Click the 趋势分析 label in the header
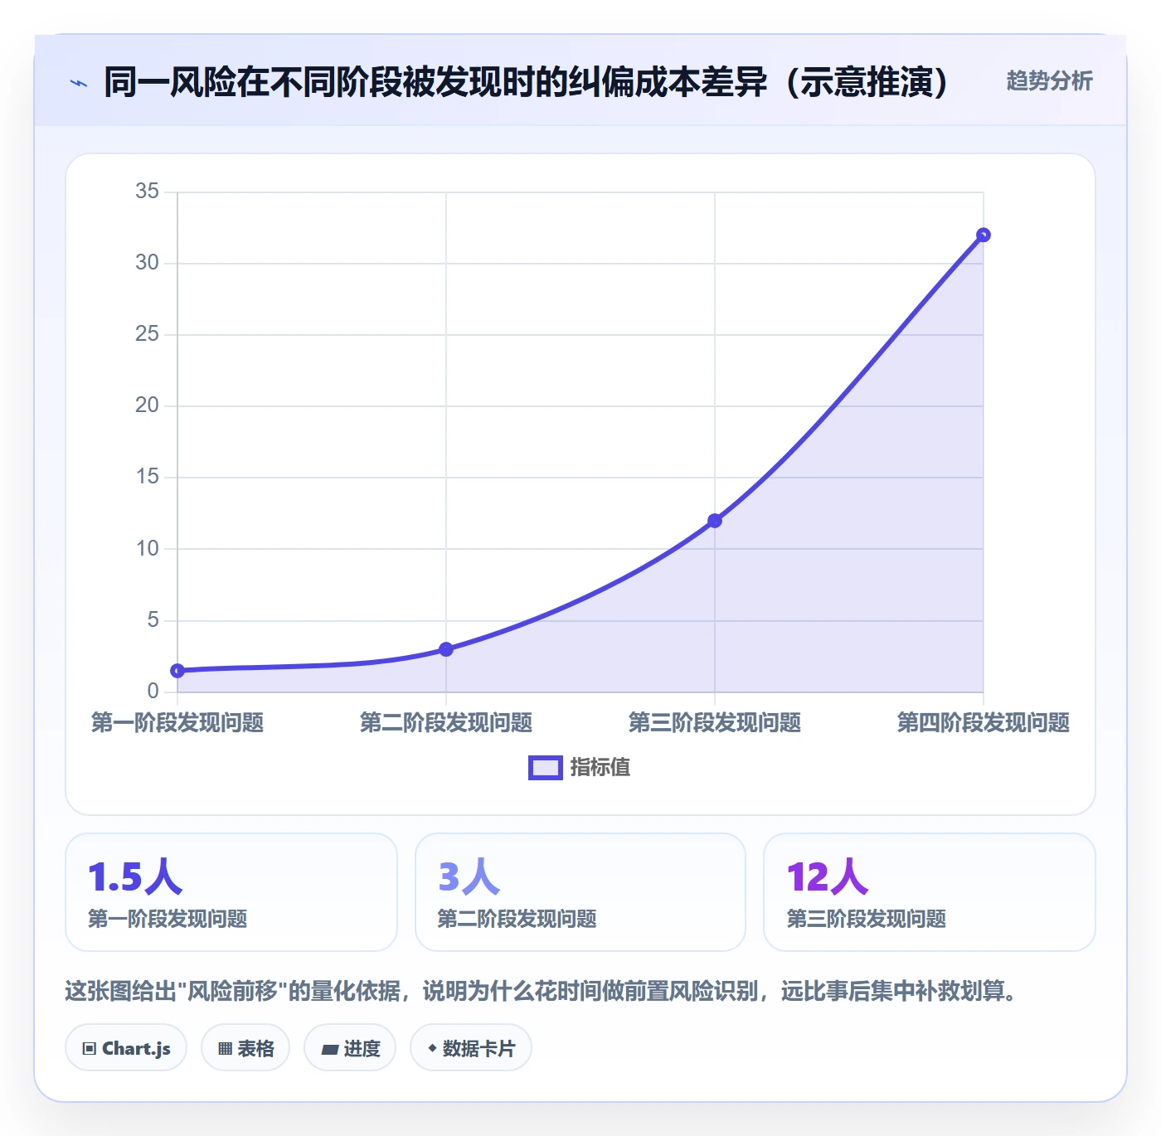The image size is (1161, 1136). click(1049, 81)
